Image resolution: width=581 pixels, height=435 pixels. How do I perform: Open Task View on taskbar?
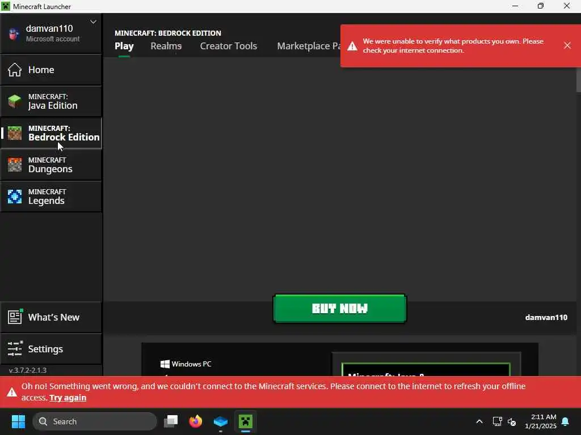(x=171, y=421)
